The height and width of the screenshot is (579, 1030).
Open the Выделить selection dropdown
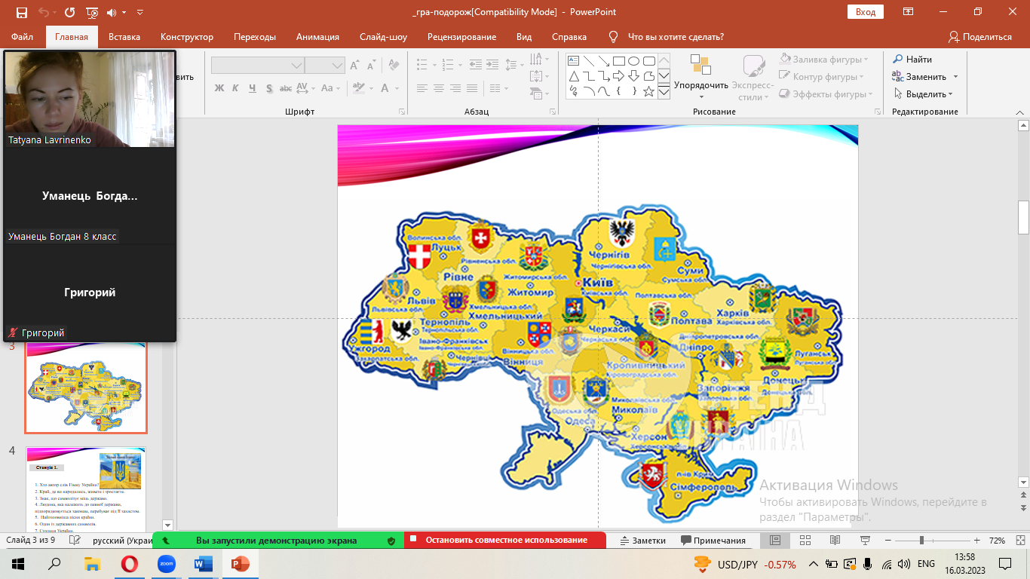[x=924, y=94]
